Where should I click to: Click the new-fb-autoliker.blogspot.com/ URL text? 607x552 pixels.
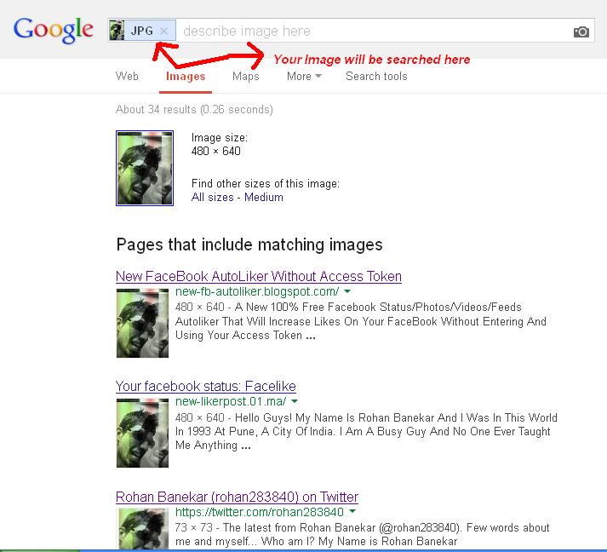257,291
